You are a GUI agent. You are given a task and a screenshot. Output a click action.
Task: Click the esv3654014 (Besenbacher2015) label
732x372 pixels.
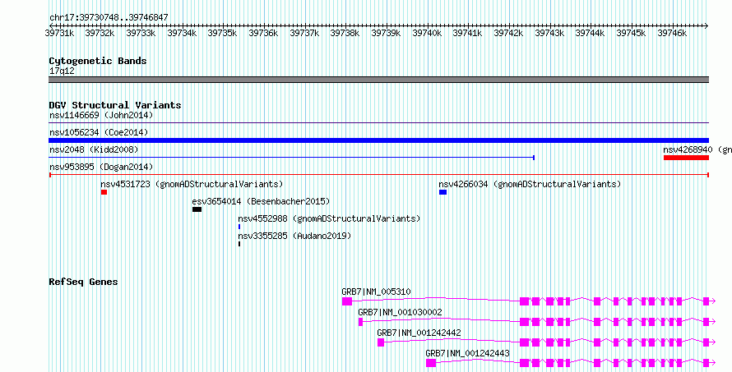[x=261, y=201]
